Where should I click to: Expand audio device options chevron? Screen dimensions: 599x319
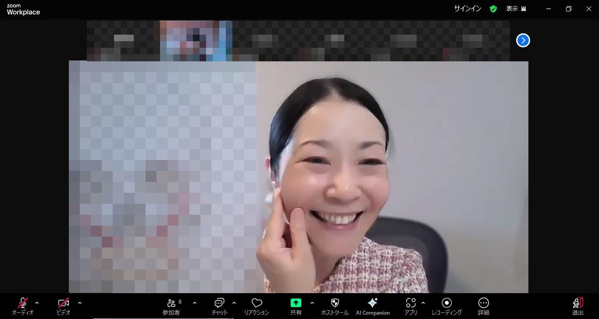click(37, 302)
